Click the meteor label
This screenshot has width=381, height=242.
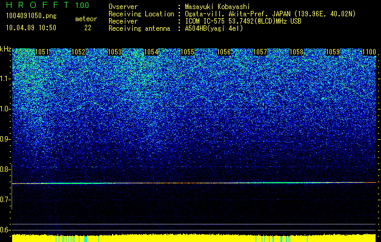[x=86, y=19]
